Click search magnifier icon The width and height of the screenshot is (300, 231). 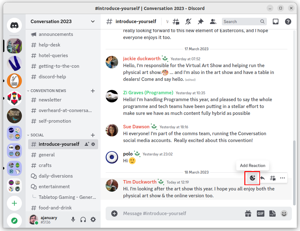[x=262, y=22]
